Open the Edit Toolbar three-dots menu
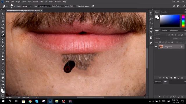Screen dimensions: 186x104 [x=3, y=85]
